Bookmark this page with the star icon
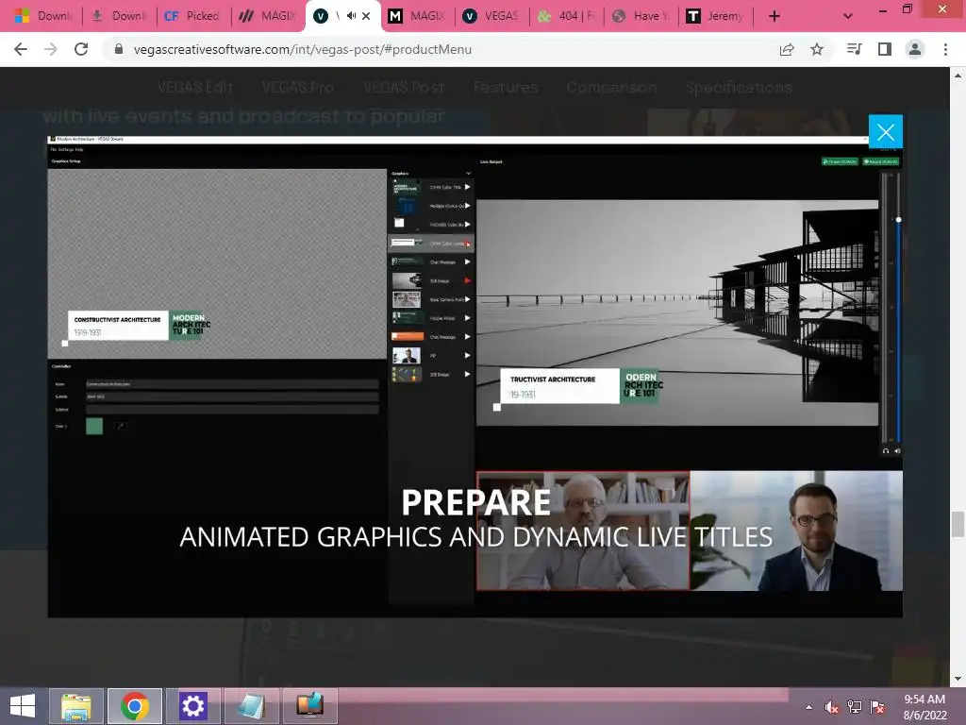This screenshot has width=966, height=725. point(817,49)
